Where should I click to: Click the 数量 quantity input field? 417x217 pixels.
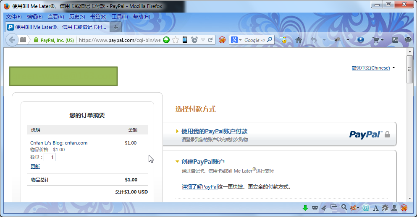(x=50, y=157)
